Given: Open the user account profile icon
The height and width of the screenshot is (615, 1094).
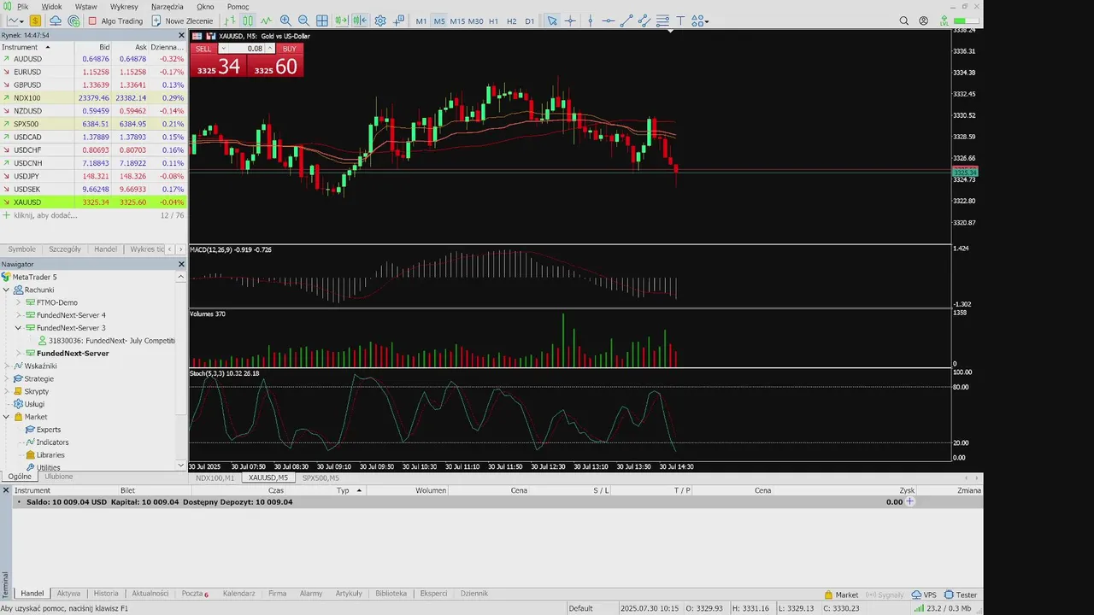Looking at the screenshot, I should (923, 20).
